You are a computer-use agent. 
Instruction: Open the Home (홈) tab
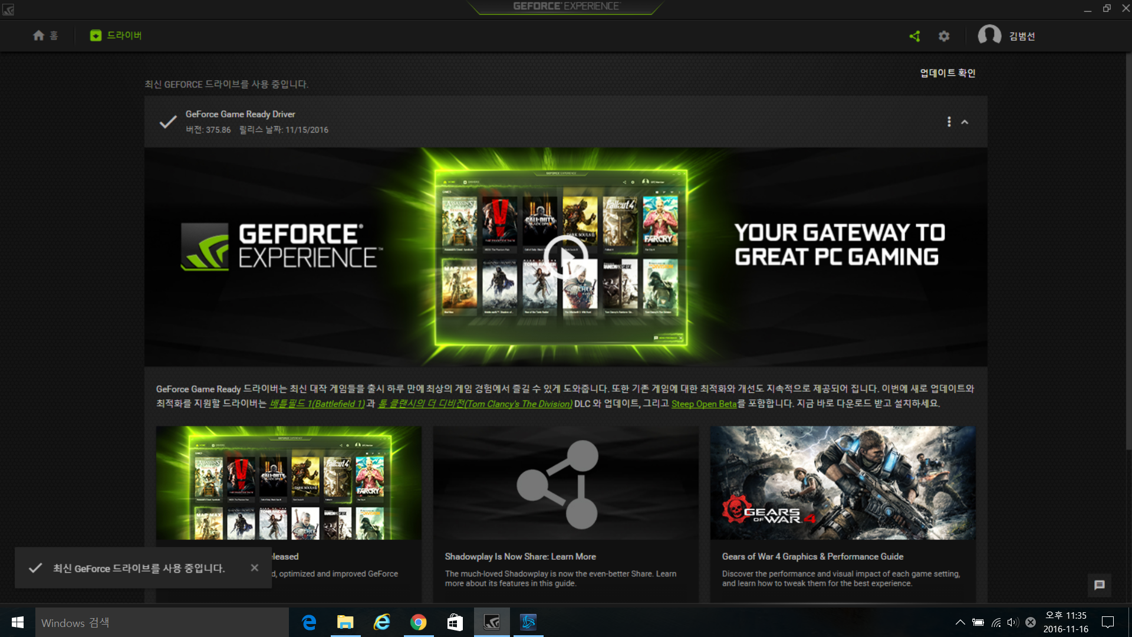click(45, 35)
